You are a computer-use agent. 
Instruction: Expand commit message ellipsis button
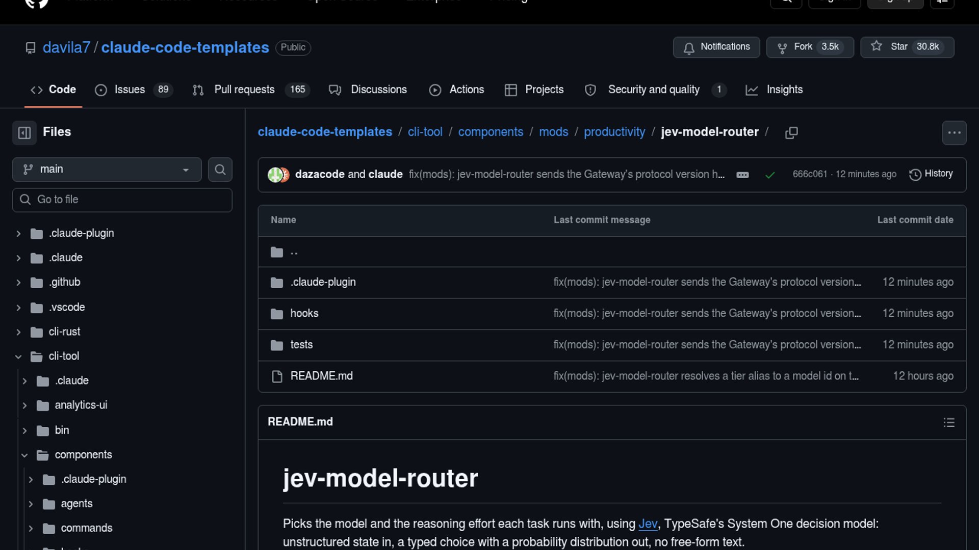tap(742, 175)
